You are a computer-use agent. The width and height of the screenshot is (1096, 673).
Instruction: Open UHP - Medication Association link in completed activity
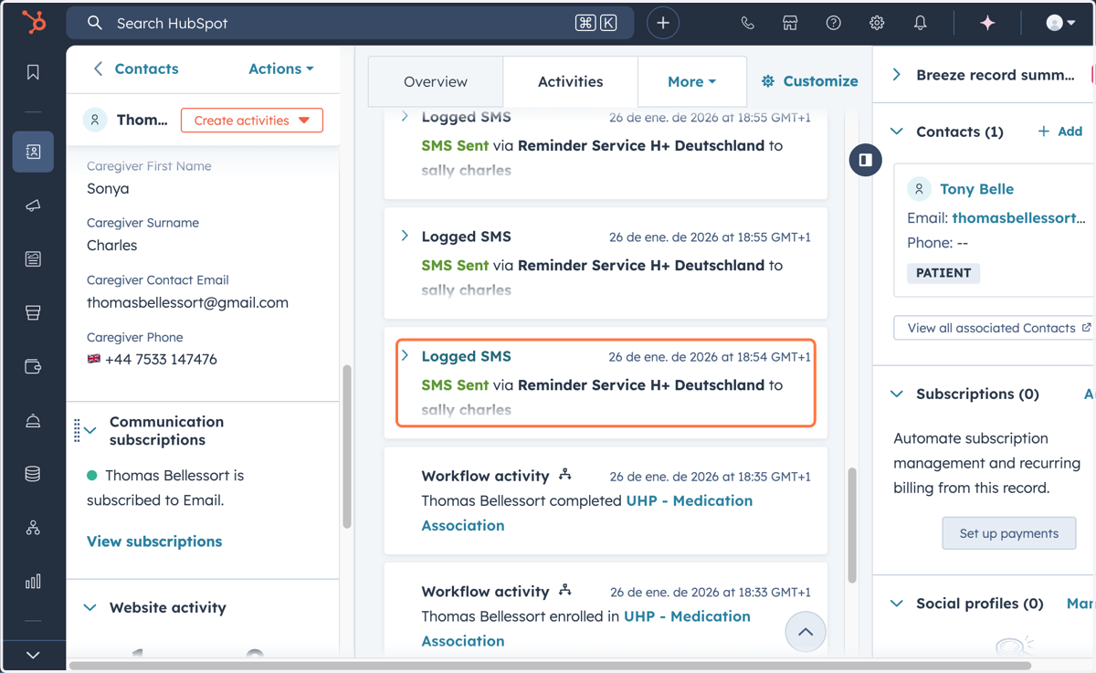586,513
